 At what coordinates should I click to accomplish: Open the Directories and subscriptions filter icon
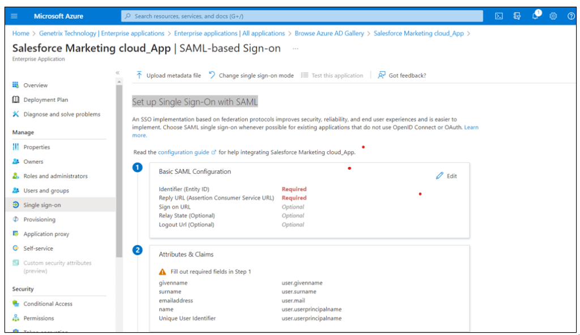(517, 16)
